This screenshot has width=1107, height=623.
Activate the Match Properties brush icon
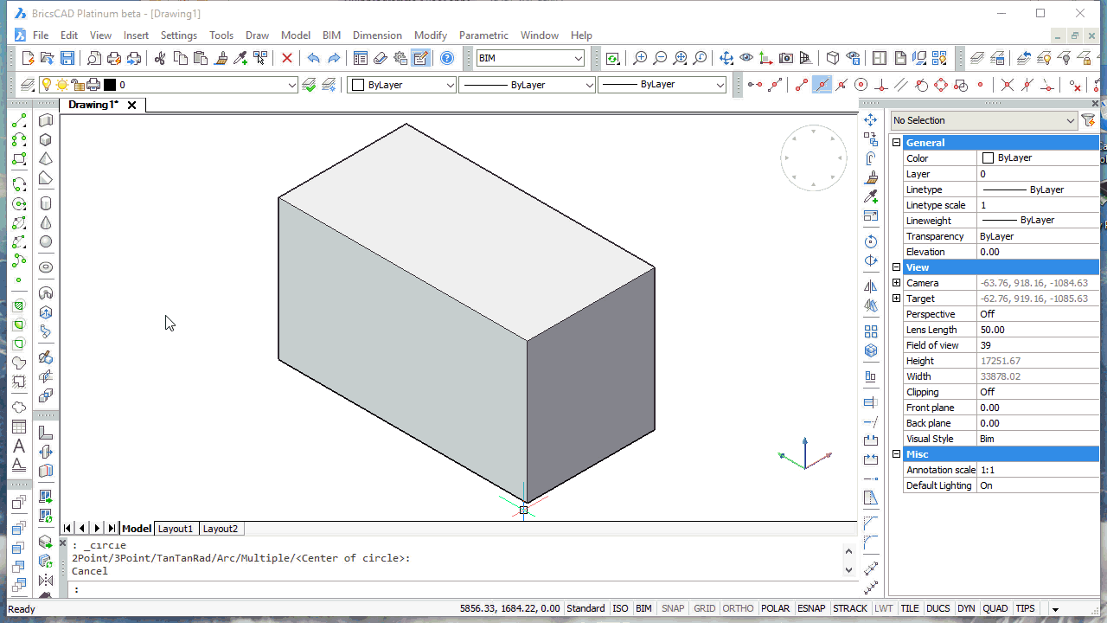click(221, 58)
